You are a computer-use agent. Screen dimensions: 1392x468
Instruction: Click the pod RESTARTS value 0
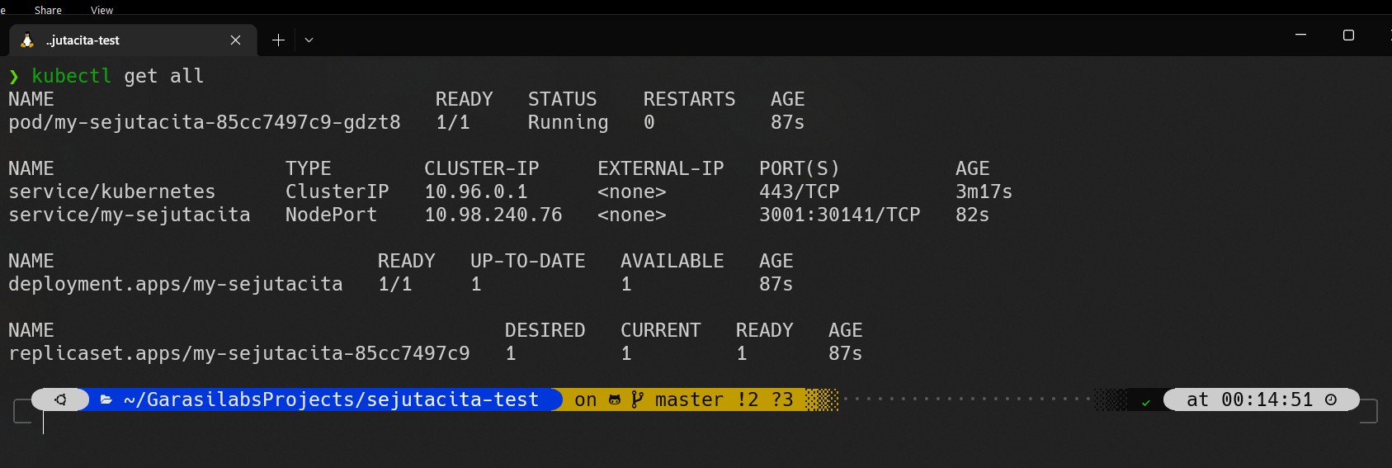(x=649, y=122)
